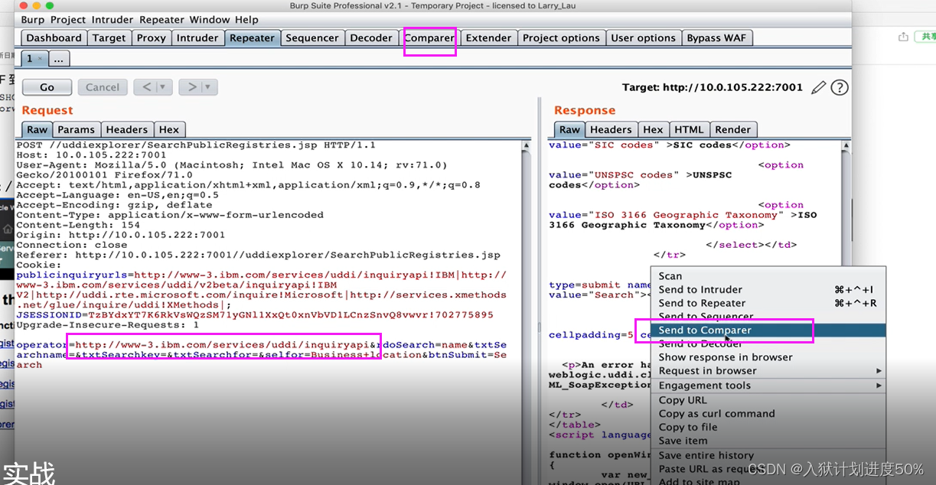Choose Save item from context menu
This screenshot has height=485, width=936.
tap(768, 441)
